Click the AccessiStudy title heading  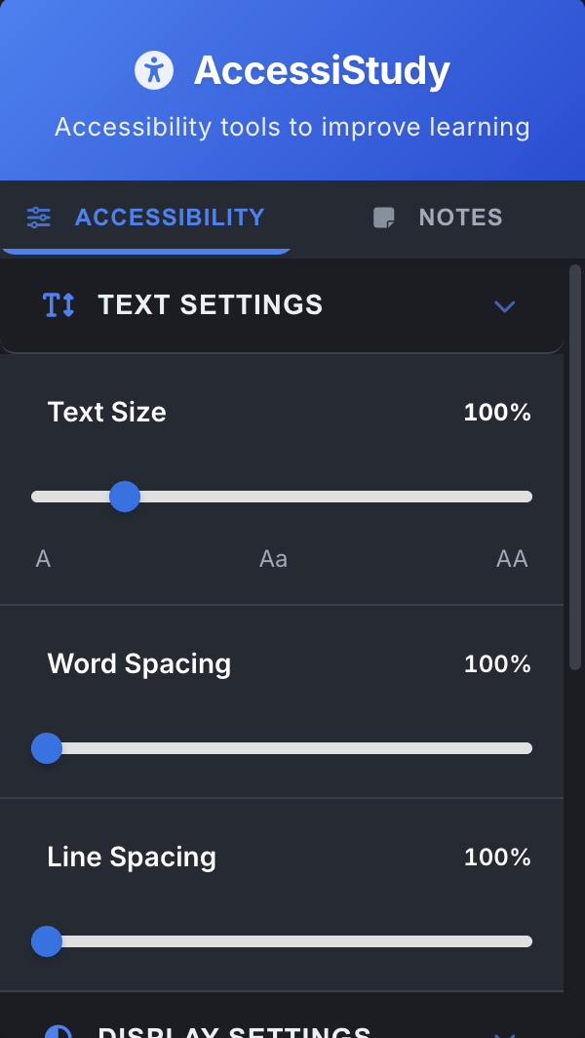pos(322,70)
